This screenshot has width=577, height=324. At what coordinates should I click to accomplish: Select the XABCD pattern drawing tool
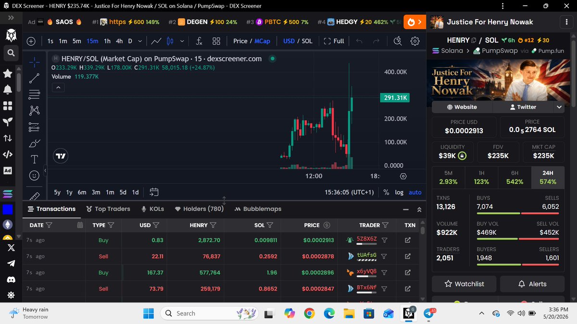pos(34,110)
